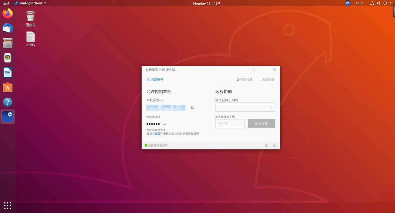Click 绑定帐号 to bind account

point(155,80)
